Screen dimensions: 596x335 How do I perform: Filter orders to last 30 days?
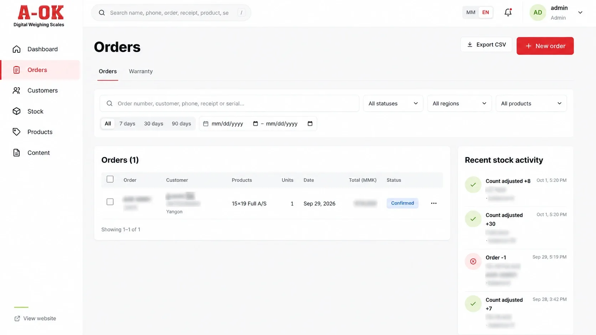tap(154, 124)
